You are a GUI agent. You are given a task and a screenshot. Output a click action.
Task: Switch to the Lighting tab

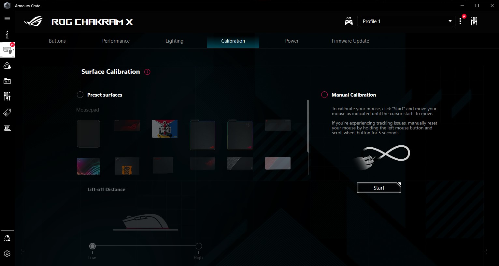175,41
